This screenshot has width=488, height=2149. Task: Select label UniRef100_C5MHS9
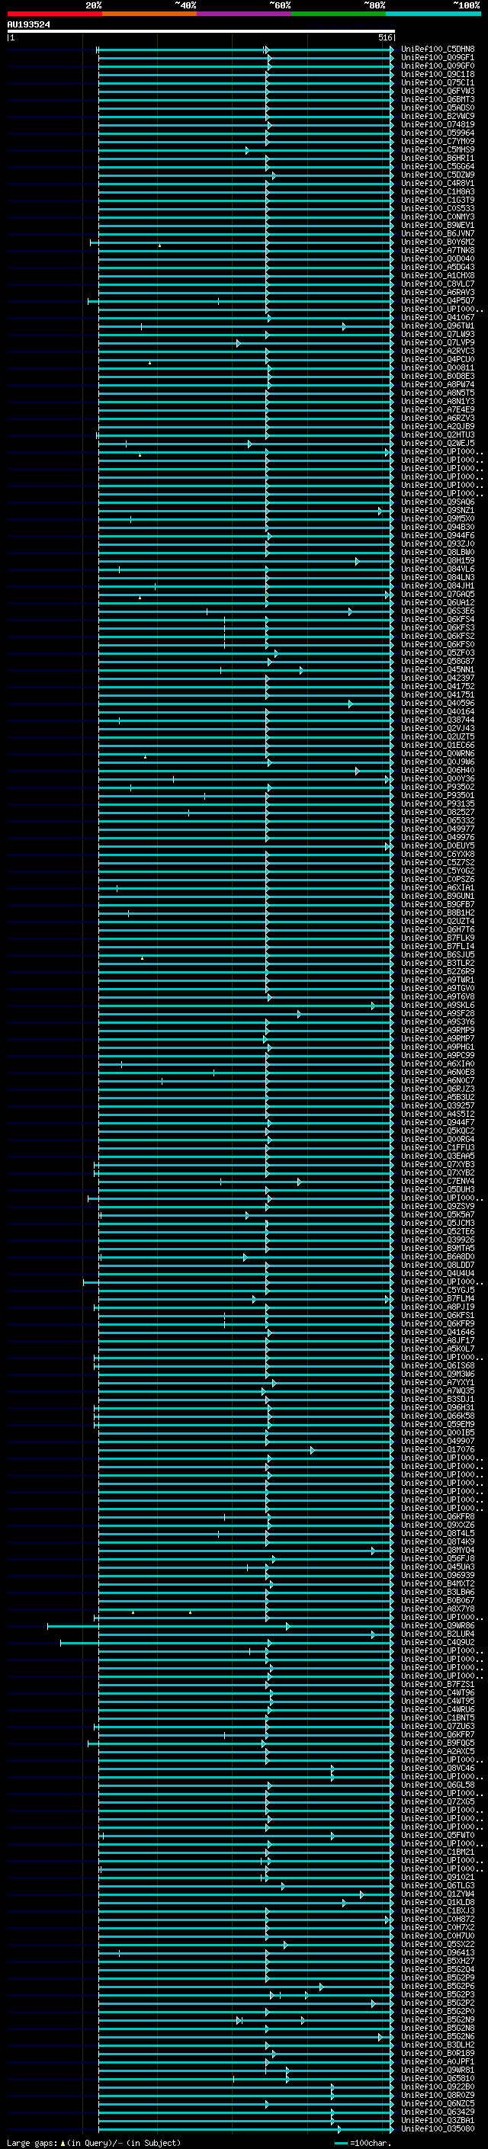pos(438,149)
